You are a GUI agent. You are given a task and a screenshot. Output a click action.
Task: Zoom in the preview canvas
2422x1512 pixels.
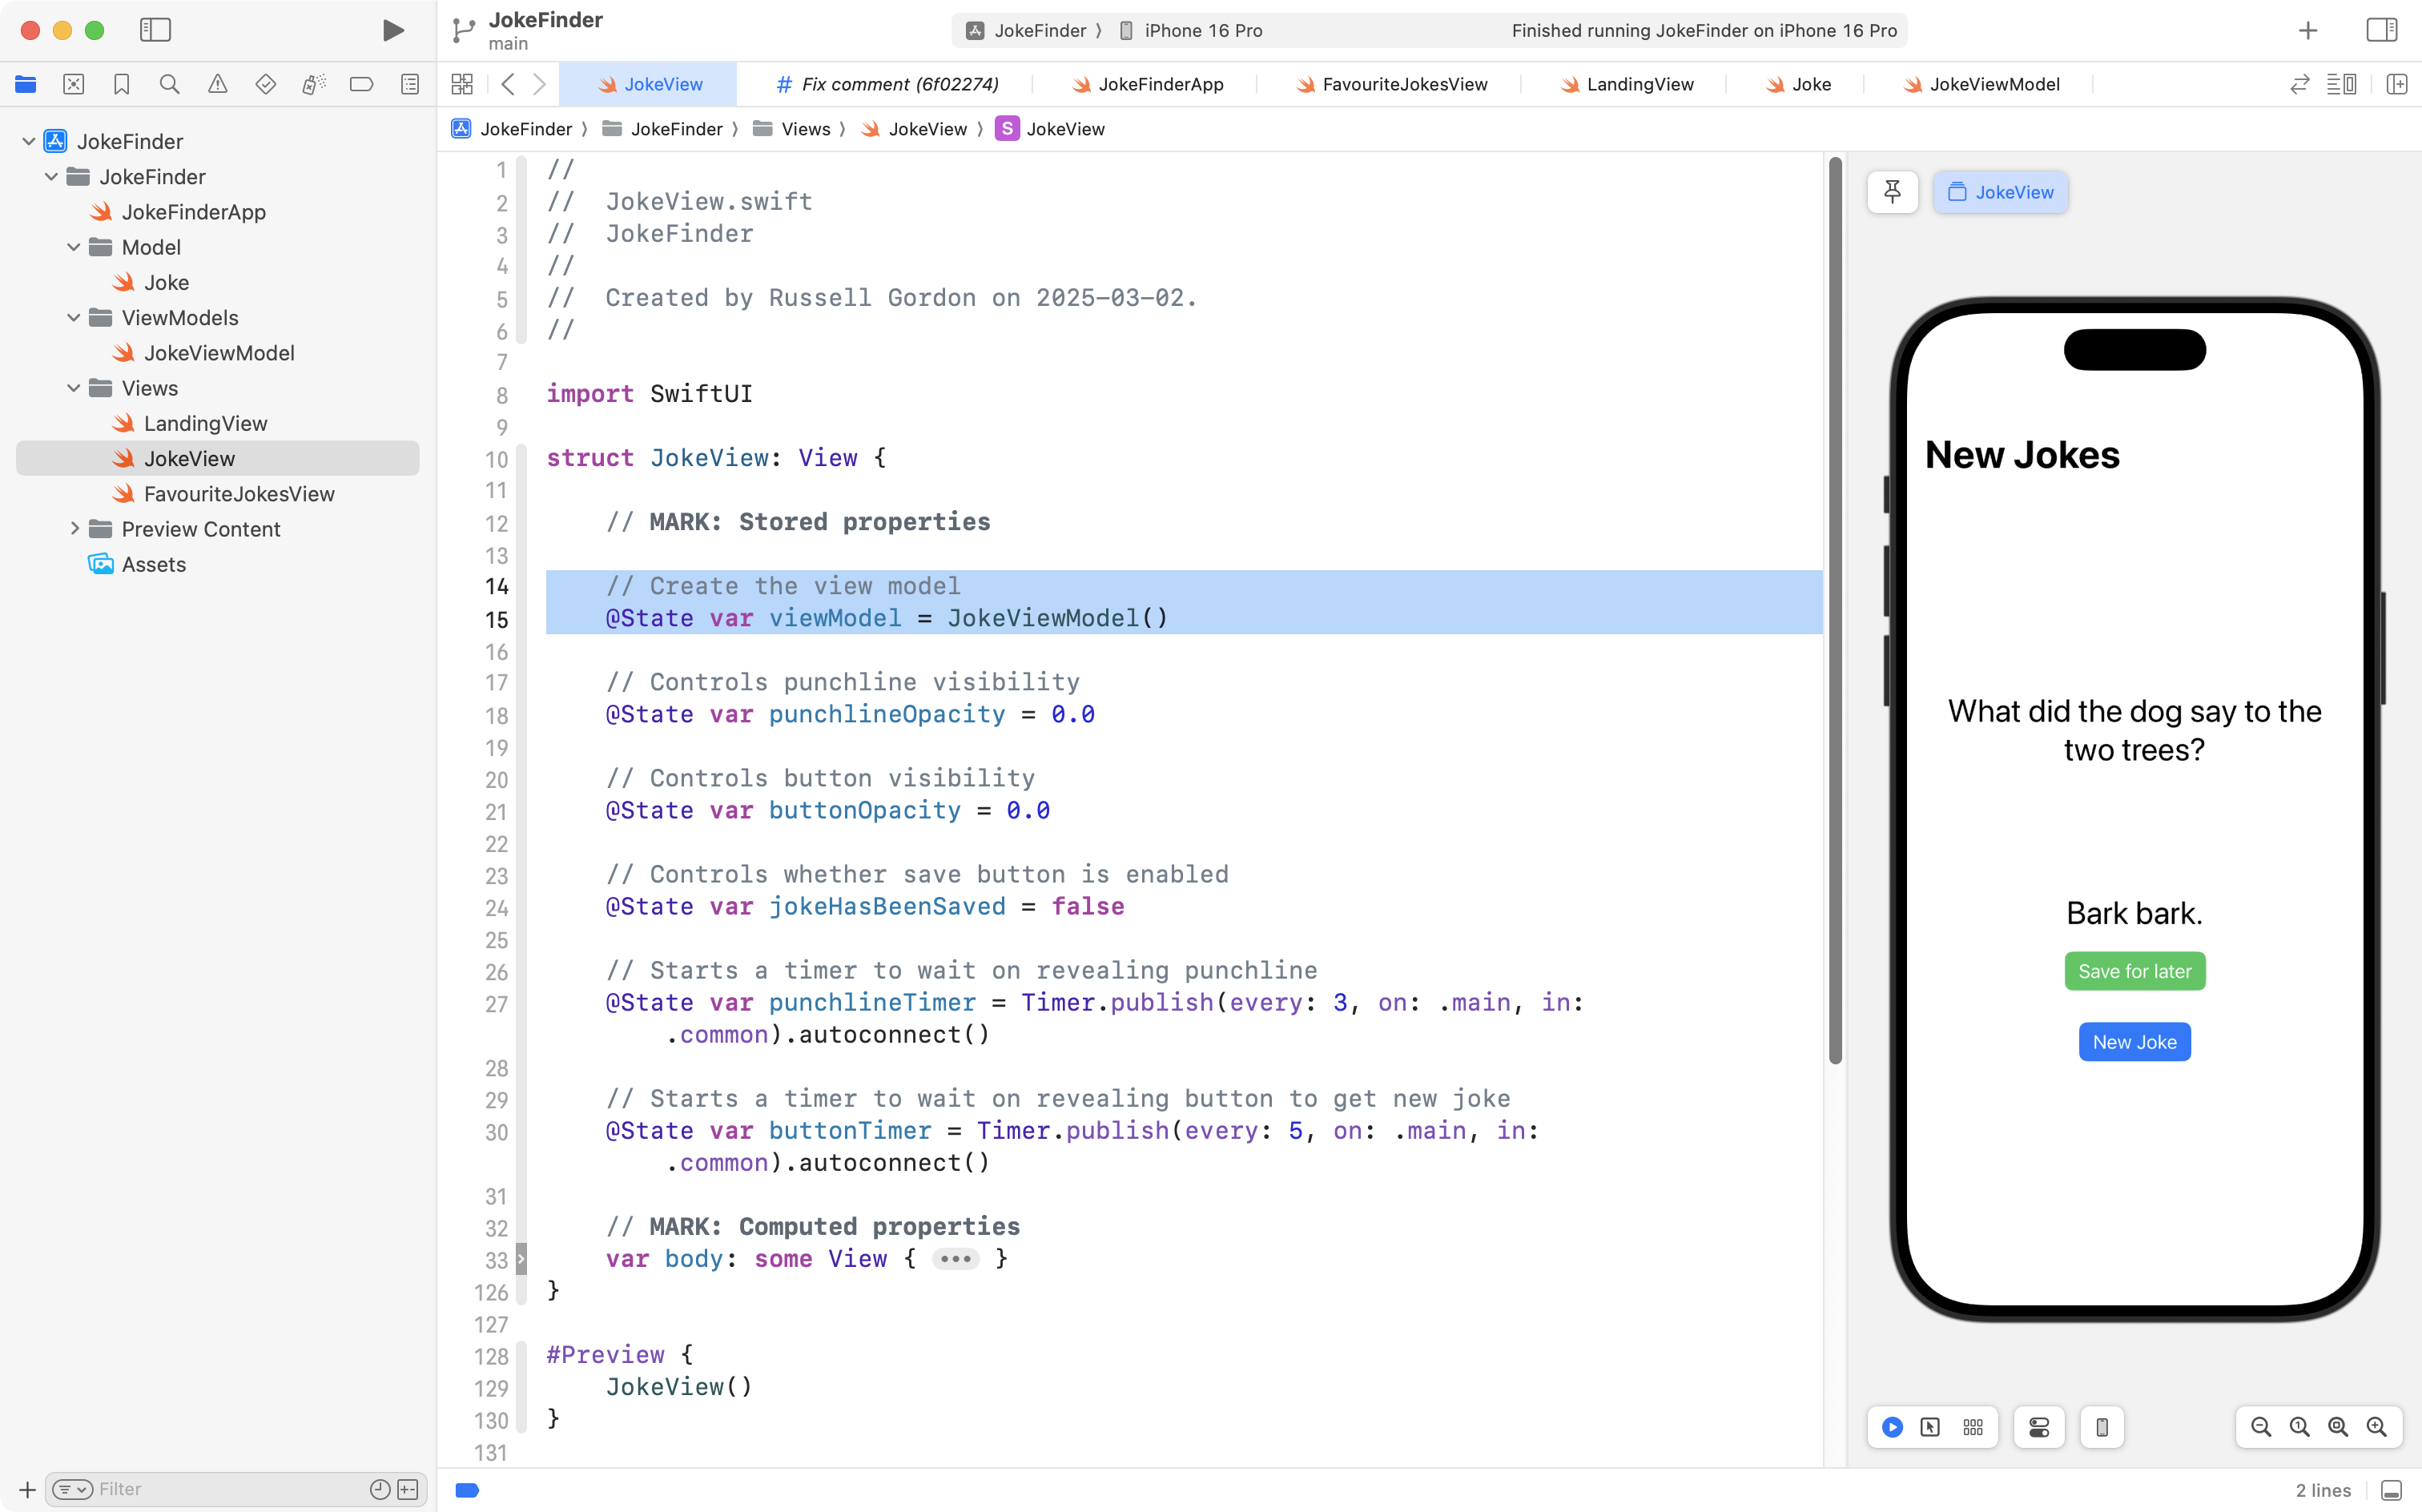(x=2376, y=1427)
